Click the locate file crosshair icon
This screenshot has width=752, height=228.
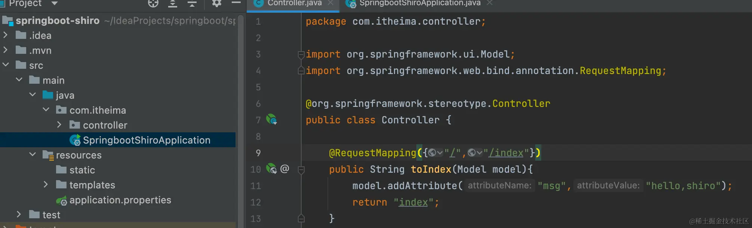(x=153, y=3)
